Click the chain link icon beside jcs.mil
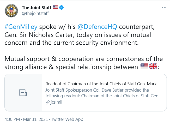This screenshot has width=170, height=125. 48,102
